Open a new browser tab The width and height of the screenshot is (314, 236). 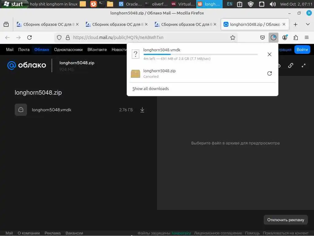[x=295, y=25]
